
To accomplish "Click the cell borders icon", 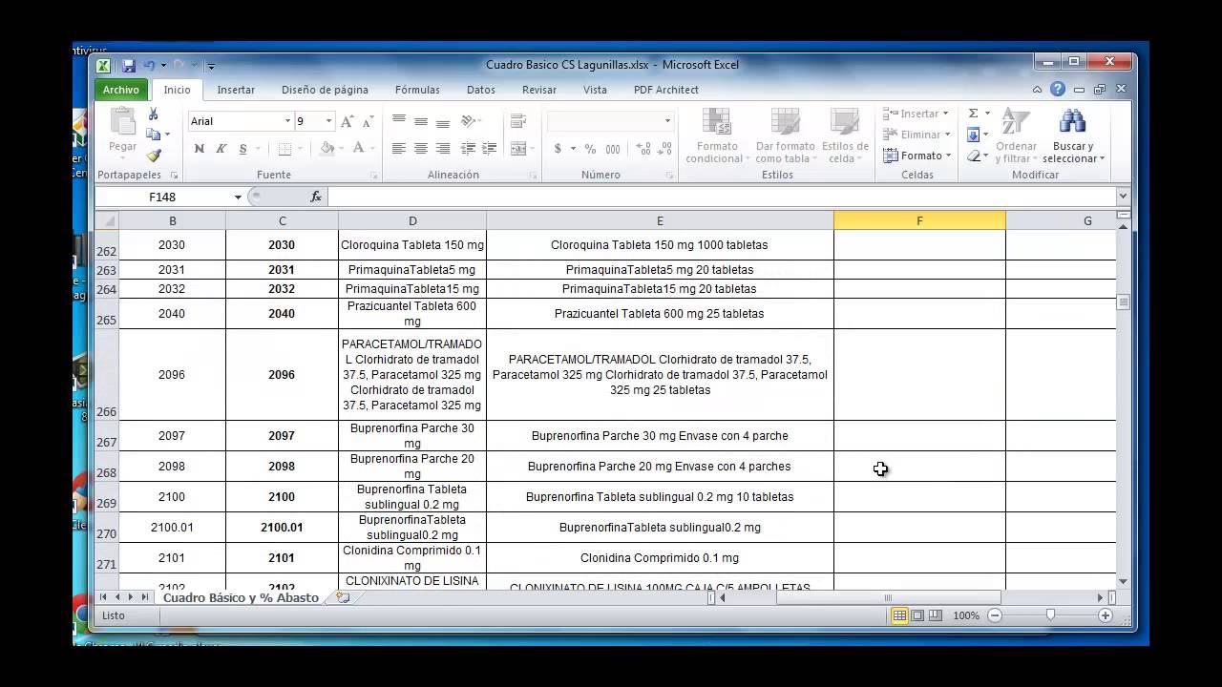I will tap(284, 149).
